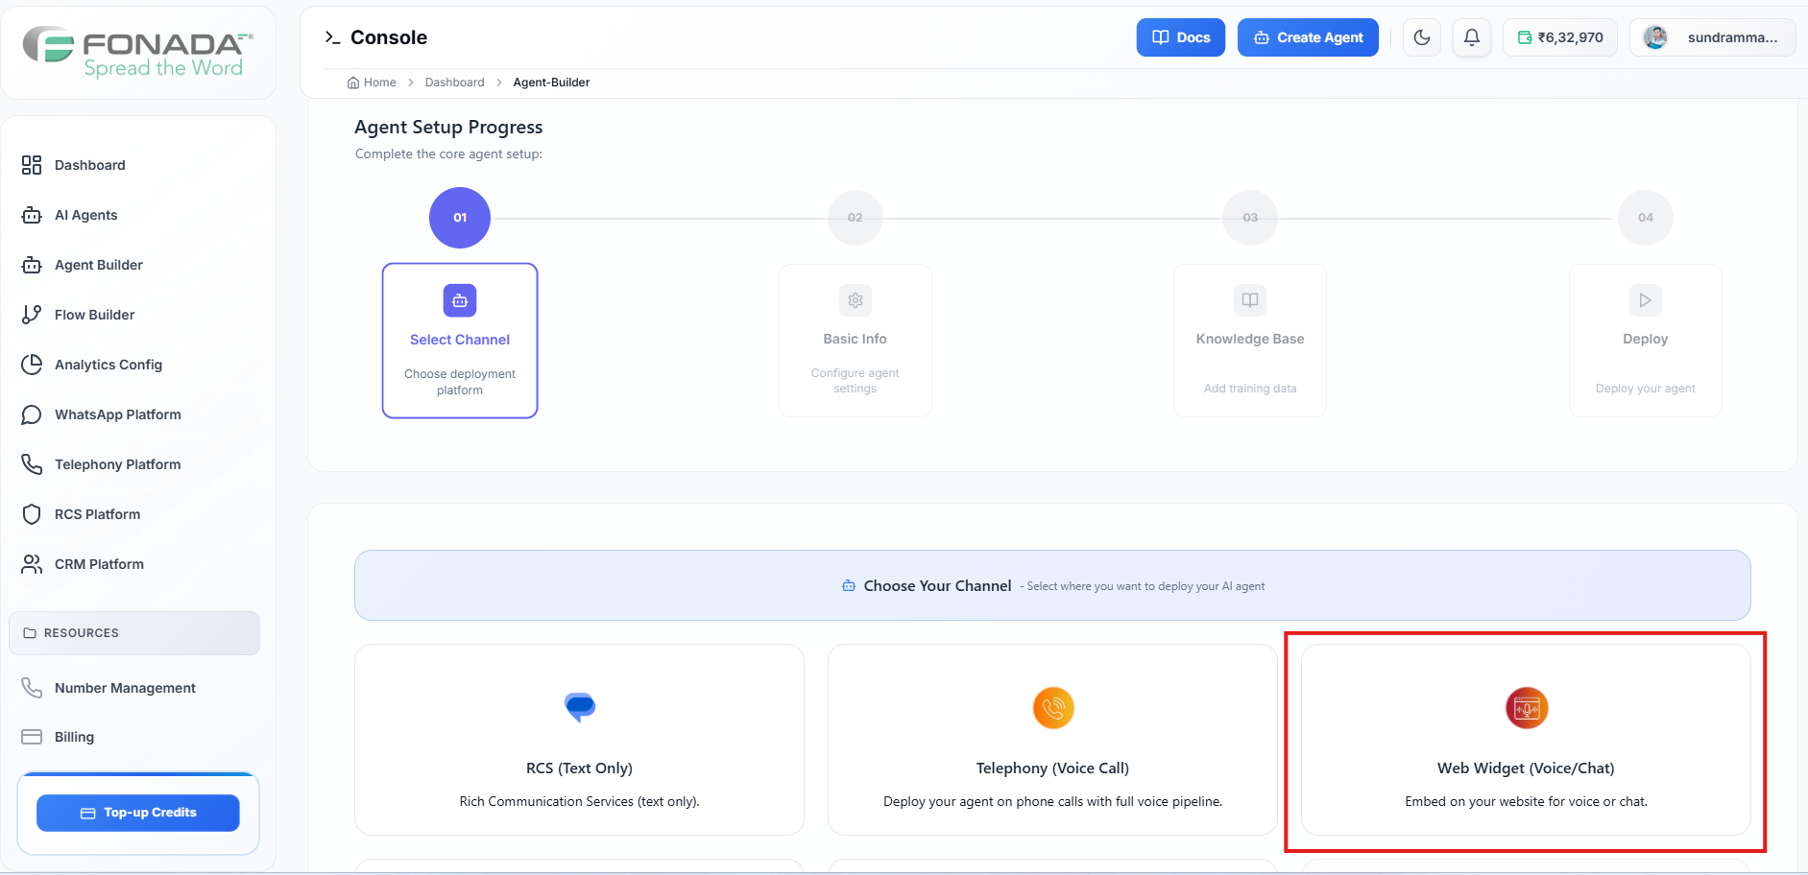Screen dimensions: 1808x875
Task: Click the Agent-Builder breadcrumb text
Action: pos(551,83)
